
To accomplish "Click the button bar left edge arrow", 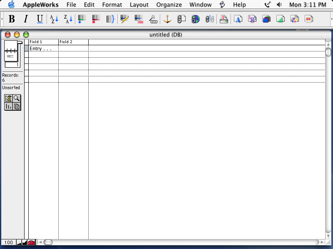I will point(2,19).
